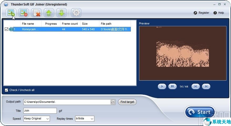Click the Add GIF file toolbar icon
The image size is (231, 126).
(x=11, y=13)
